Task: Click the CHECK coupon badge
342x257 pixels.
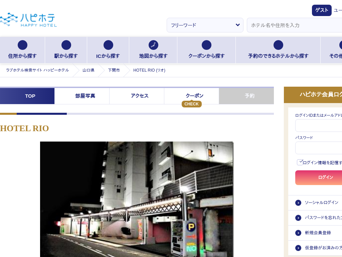Action: (191, 104)
